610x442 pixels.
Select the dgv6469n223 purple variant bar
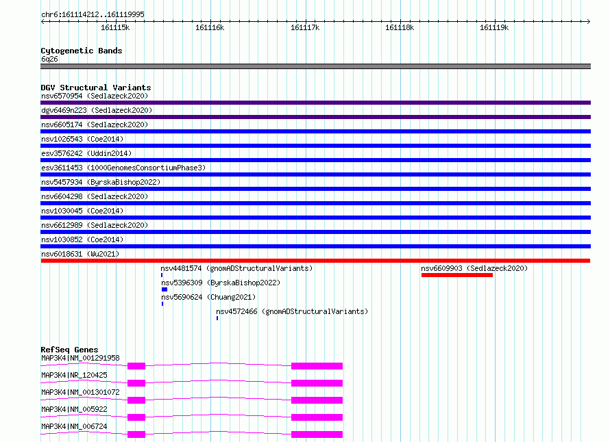[x=315, y=117]
